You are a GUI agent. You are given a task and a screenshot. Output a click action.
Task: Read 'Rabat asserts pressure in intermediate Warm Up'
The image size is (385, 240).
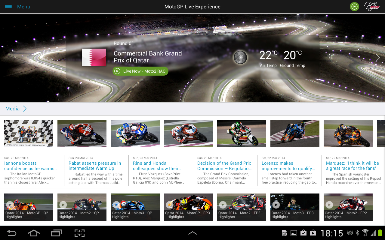pyautogui.click(x=95, y=166)
